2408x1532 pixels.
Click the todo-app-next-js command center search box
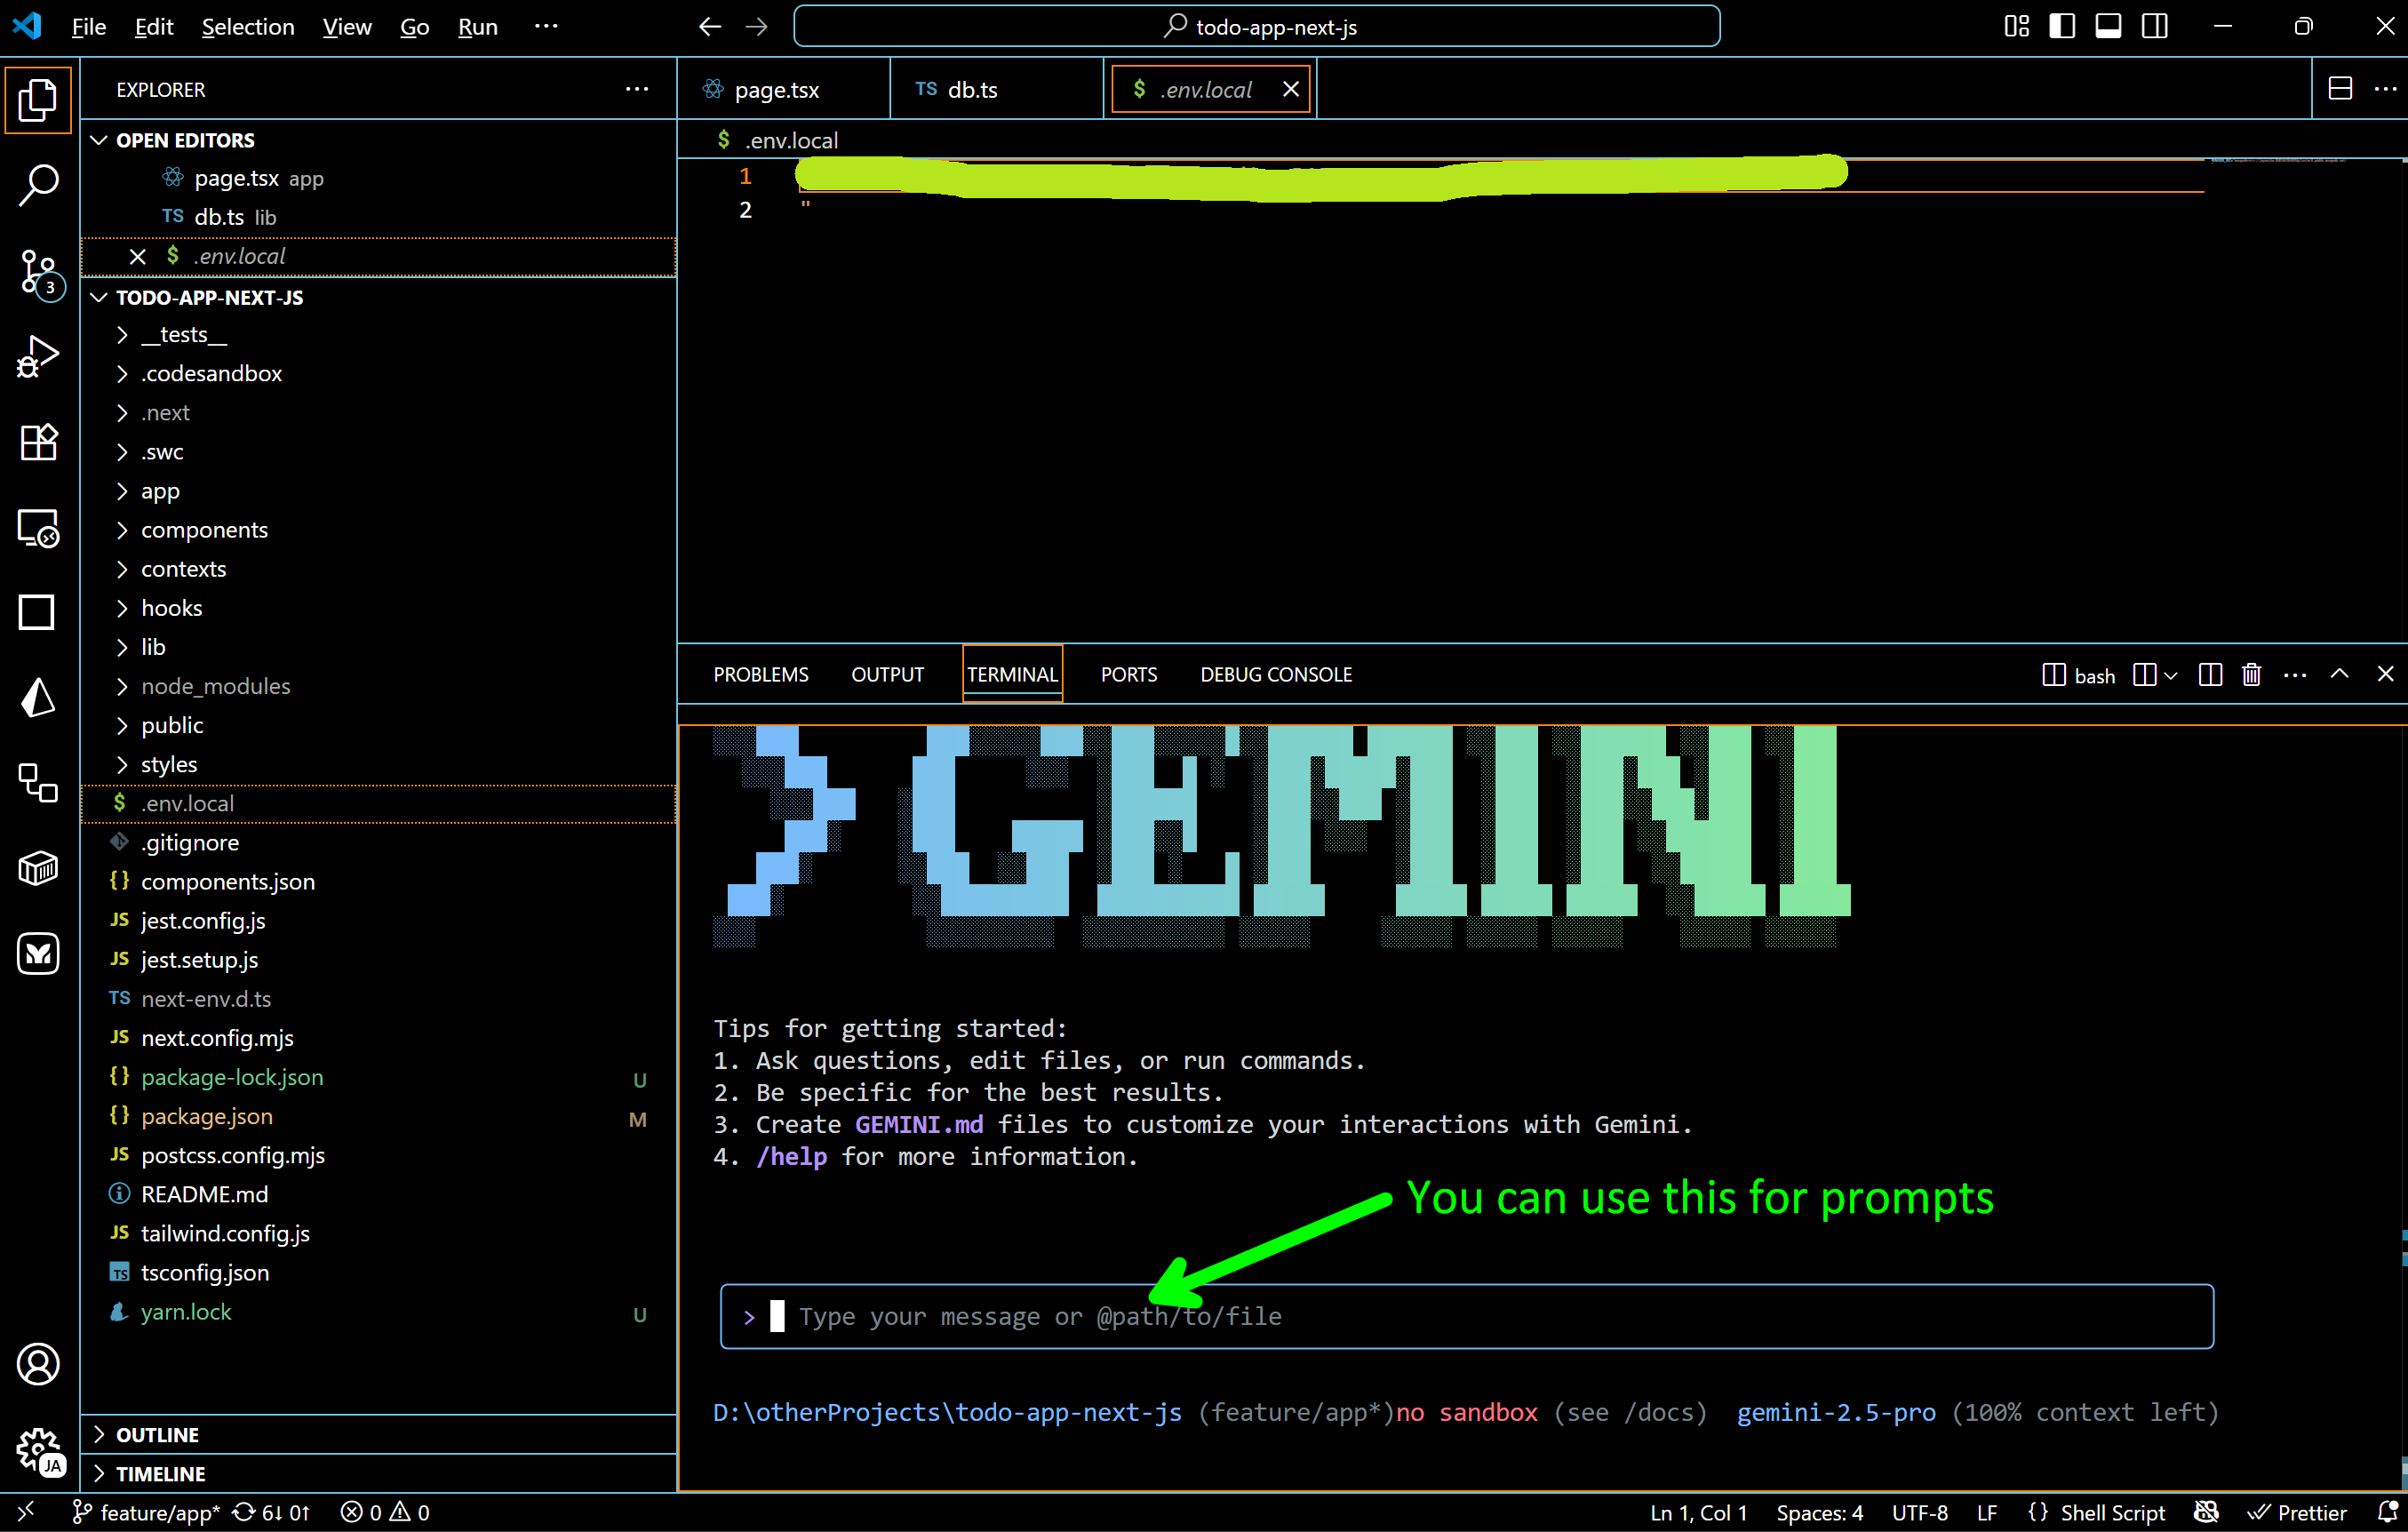(x=1257, y=27)
